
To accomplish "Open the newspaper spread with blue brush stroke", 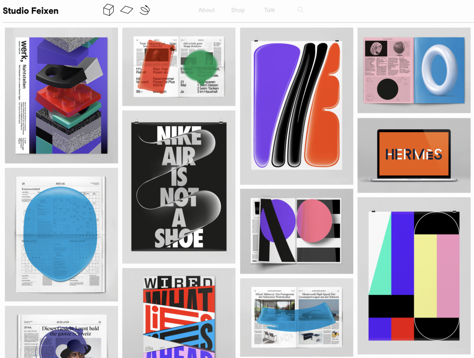I will [297, 317].
